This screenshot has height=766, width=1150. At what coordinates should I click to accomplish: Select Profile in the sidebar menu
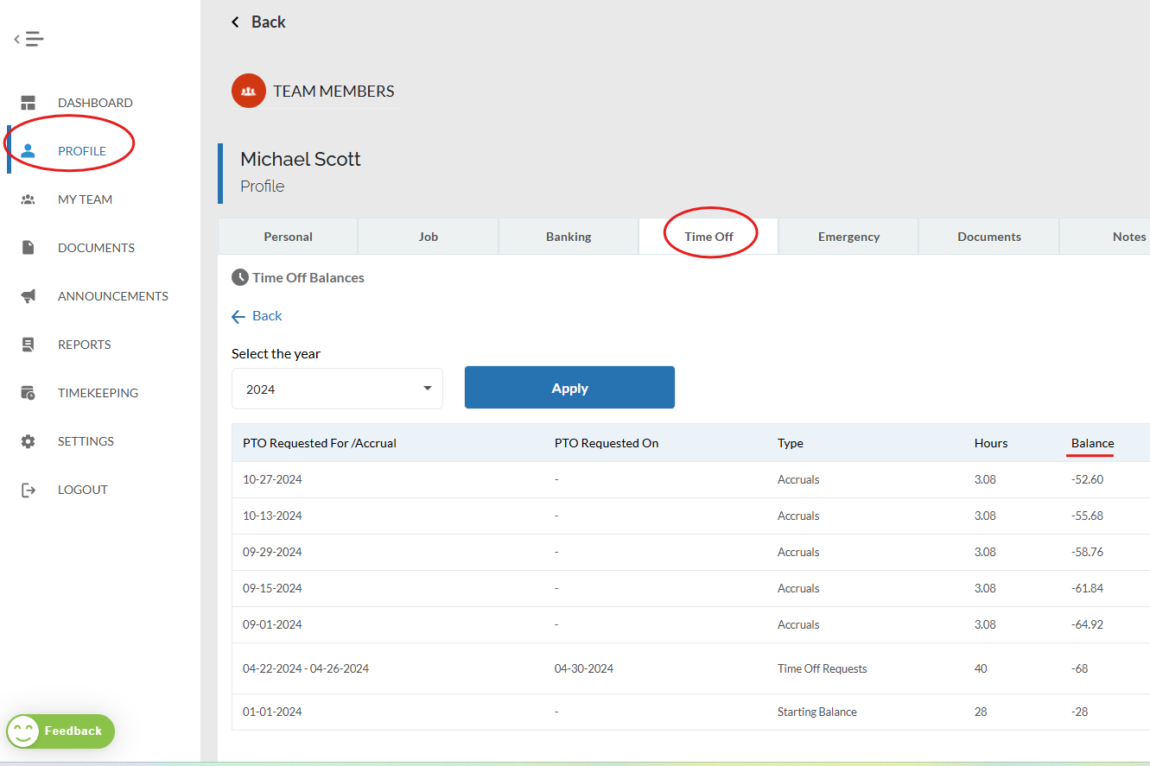[x=82, y=151]
